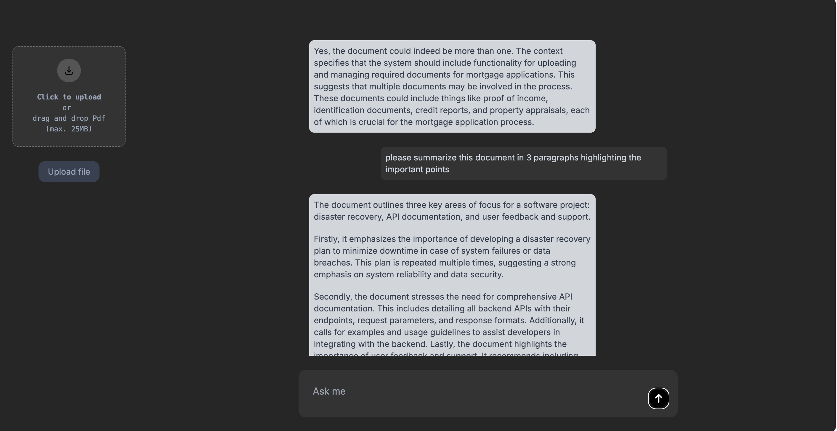Select the Ask me placeholder text
837x431 pixels.
[329, 391]
